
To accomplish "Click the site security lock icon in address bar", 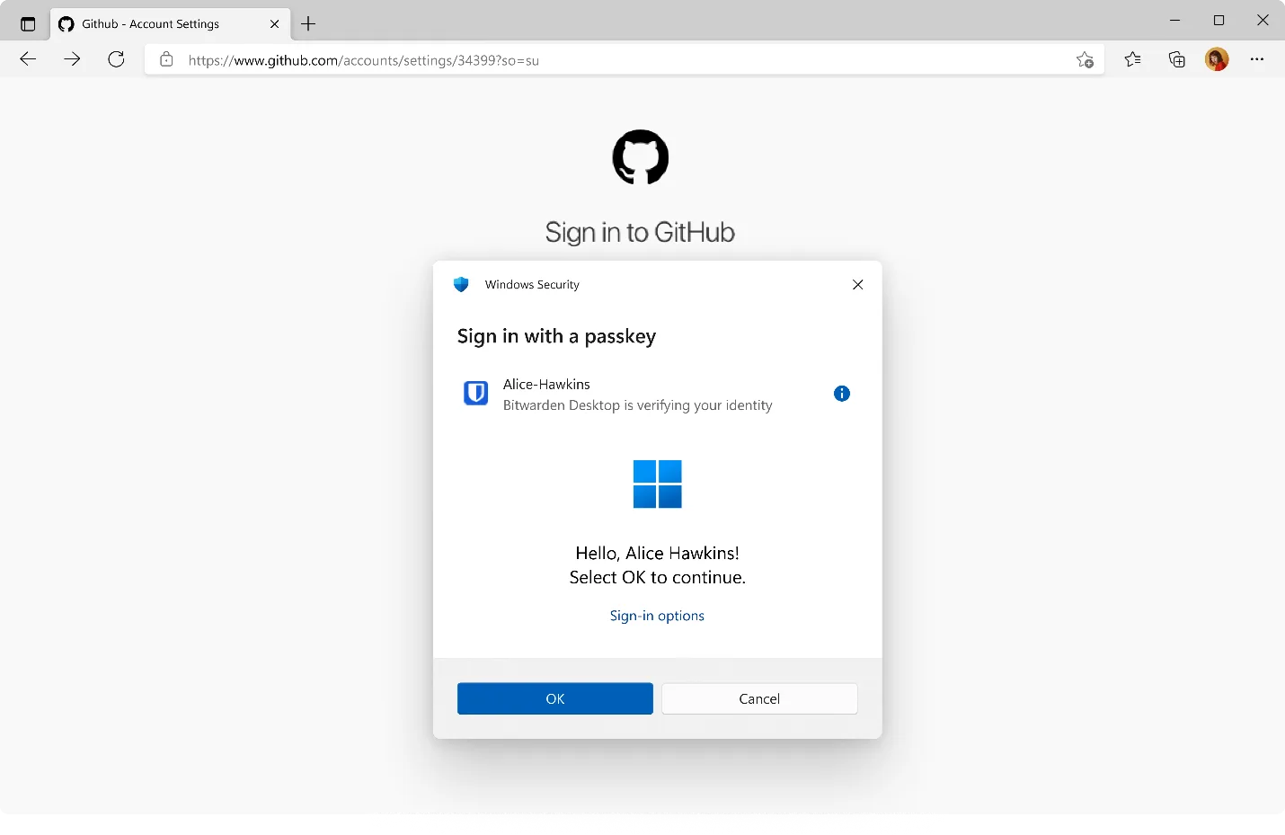I will click(x=166, y=59).
